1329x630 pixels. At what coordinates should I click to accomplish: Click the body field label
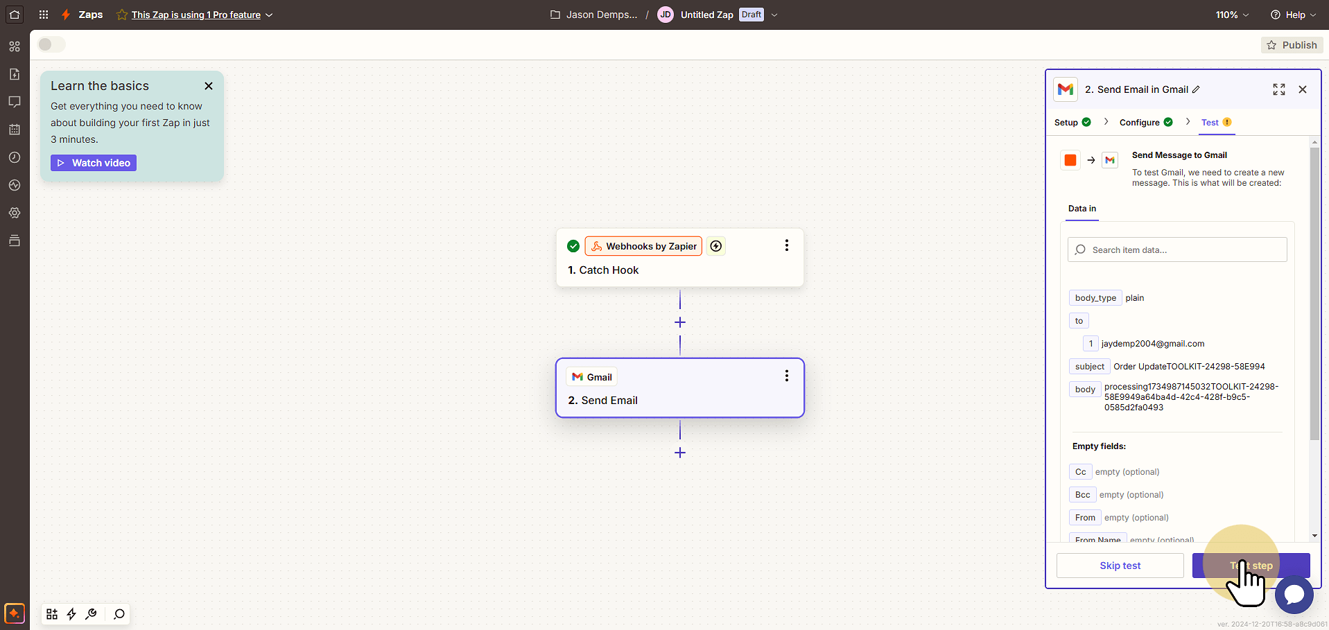pyautogui.click(x=1085, y=390)
